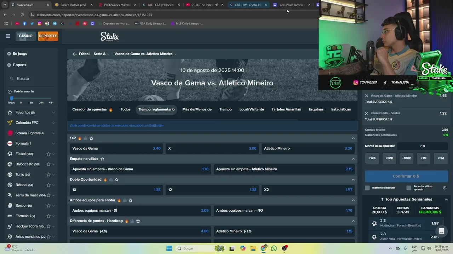Select the 24h upcoming time filter
The height and width of the screenshot is (254, 453).
coord(41,103)
